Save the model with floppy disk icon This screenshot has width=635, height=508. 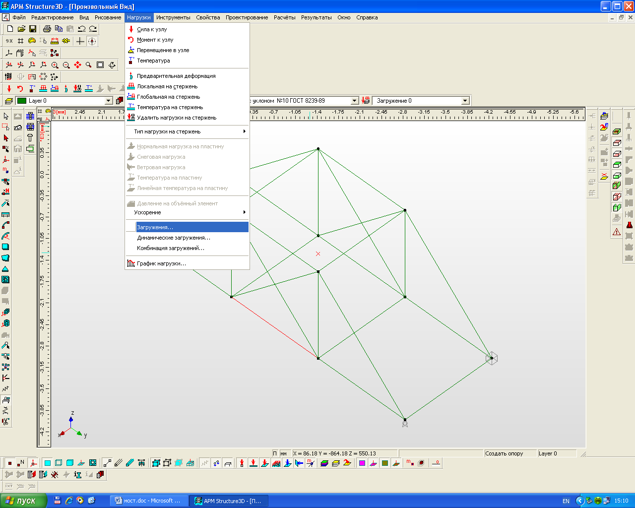33,29
